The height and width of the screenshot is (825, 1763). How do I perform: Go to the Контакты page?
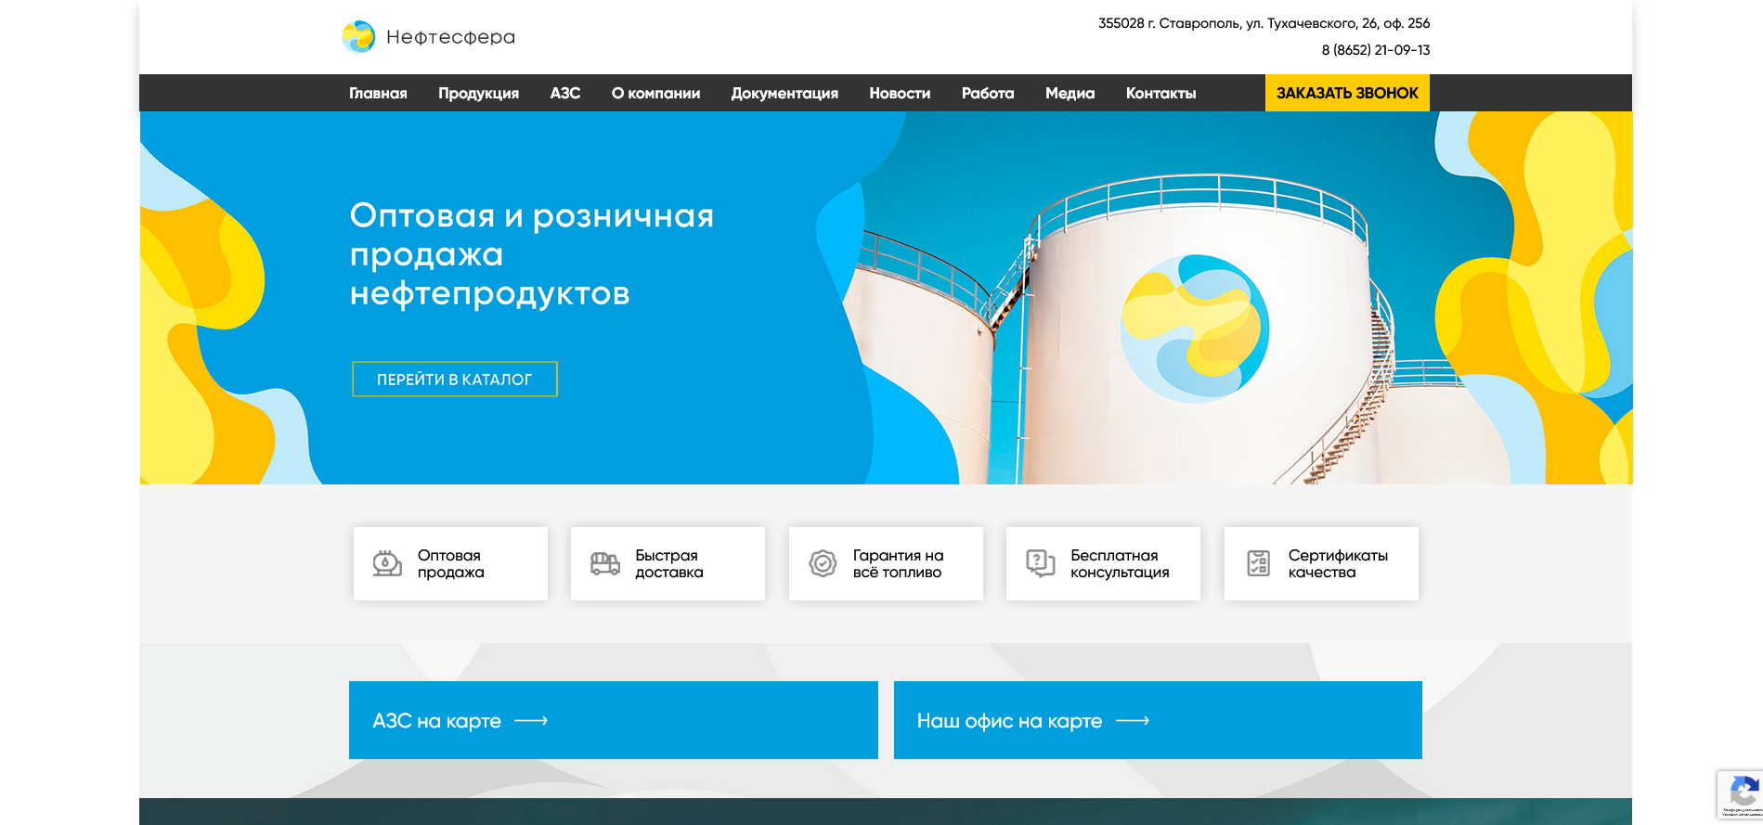coord(1160,93)
